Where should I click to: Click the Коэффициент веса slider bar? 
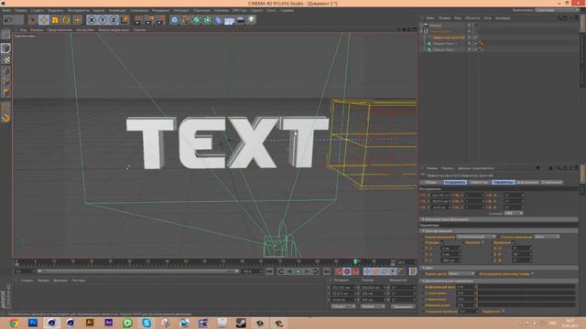(x=526, y=287)
